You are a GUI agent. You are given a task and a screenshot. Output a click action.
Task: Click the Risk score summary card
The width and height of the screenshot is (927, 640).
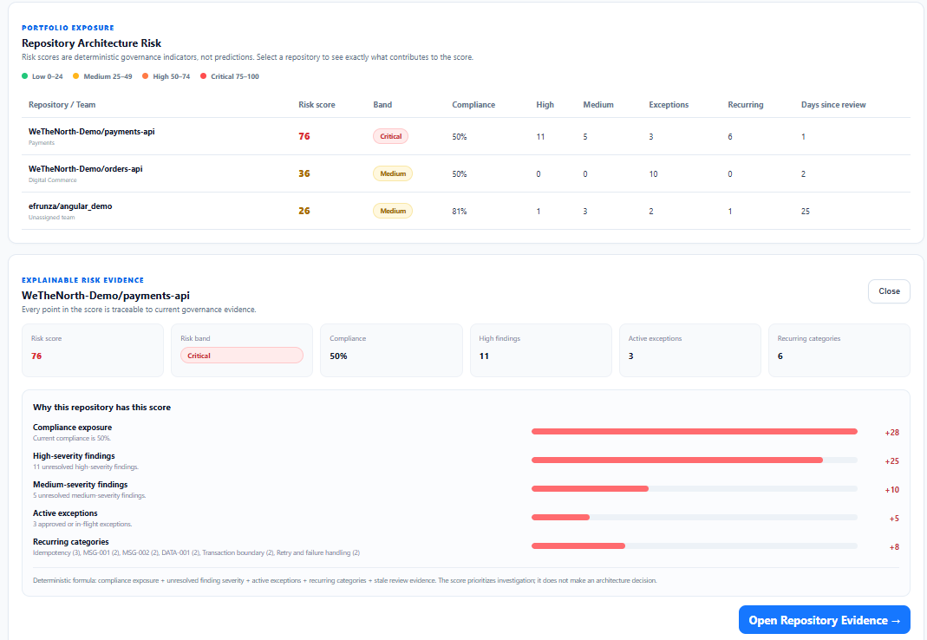(x=93, y=350)
